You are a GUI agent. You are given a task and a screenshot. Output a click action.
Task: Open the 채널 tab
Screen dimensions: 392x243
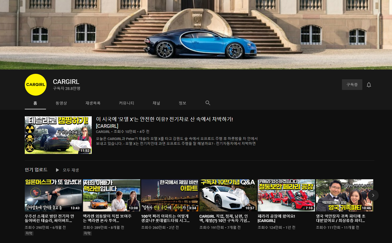pos(156,103)
